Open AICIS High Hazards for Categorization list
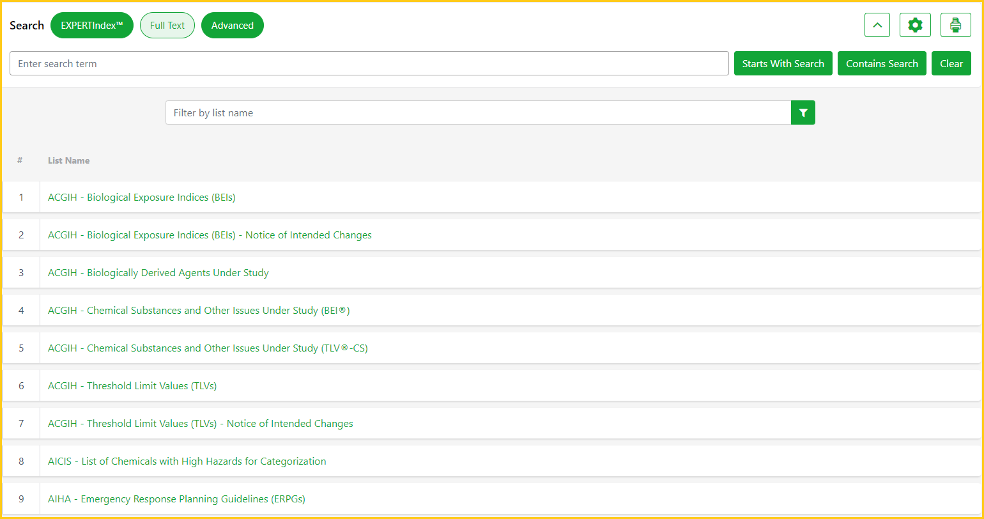The height and width of the screenshot is (519, 984). click(187, 461)
